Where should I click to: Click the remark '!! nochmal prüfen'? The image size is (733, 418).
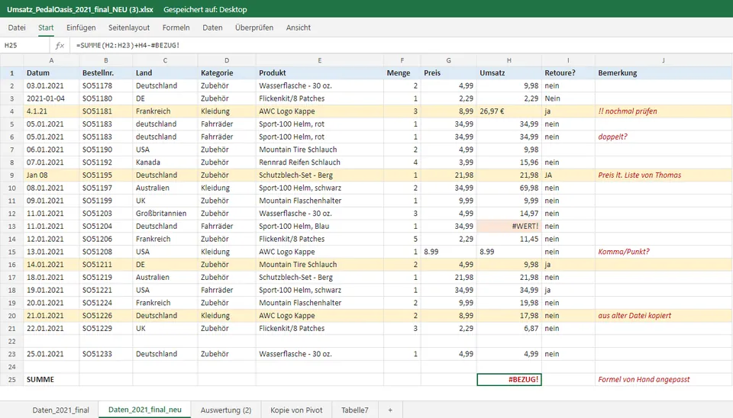click(628, 111)
